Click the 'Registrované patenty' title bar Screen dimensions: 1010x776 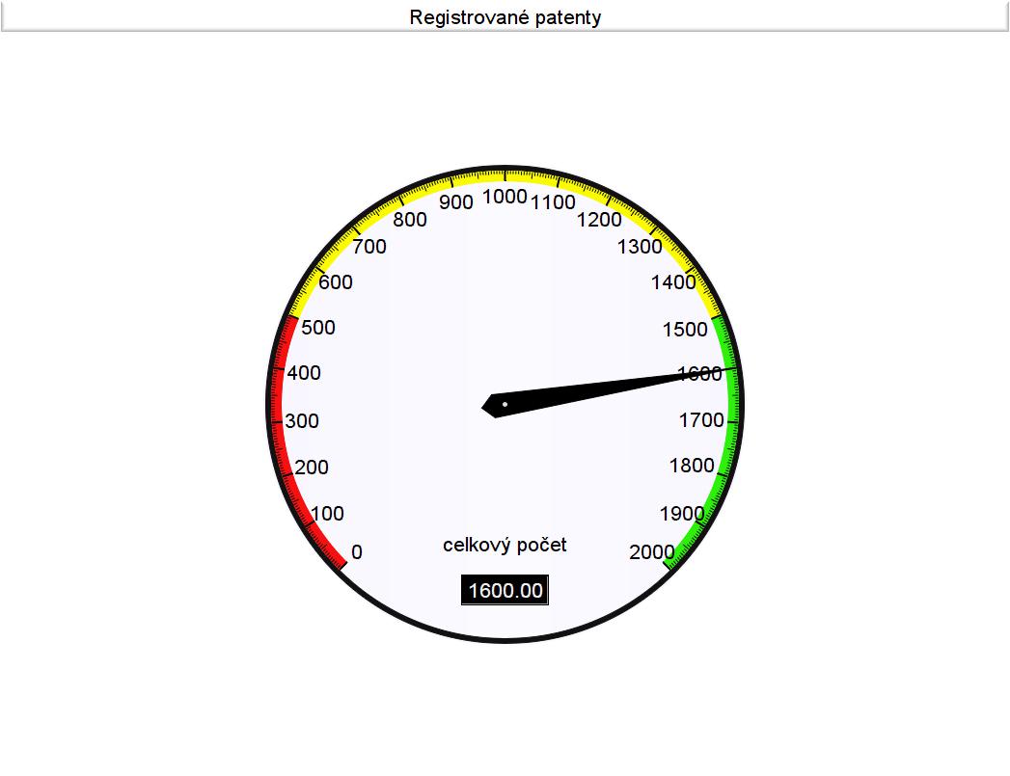click(x=505, y=16)
